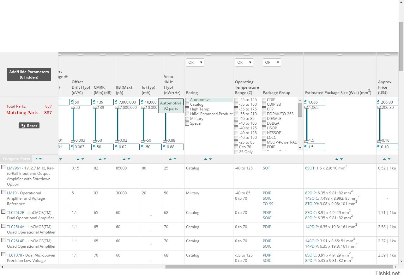
Task: Sort Vn at 1kHz column ascending
Action: point(170,159)
